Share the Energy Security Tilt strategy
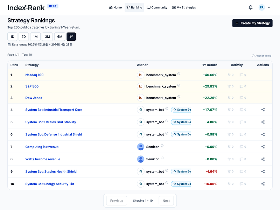The height and width of the screenshot is (210, 280). tap(263, 184)
